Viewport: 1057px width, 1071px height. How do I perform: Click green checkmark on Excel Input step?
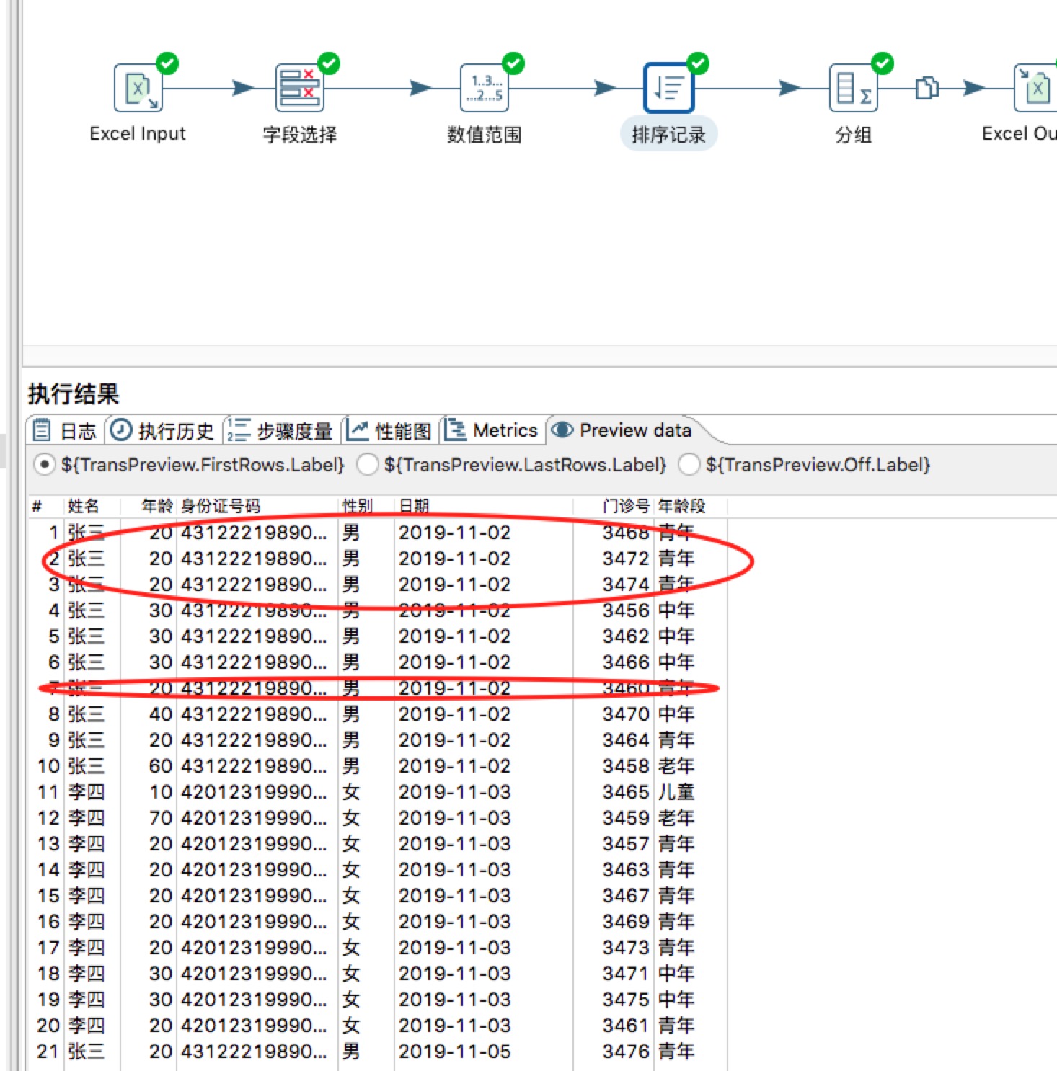coord(167,63)
